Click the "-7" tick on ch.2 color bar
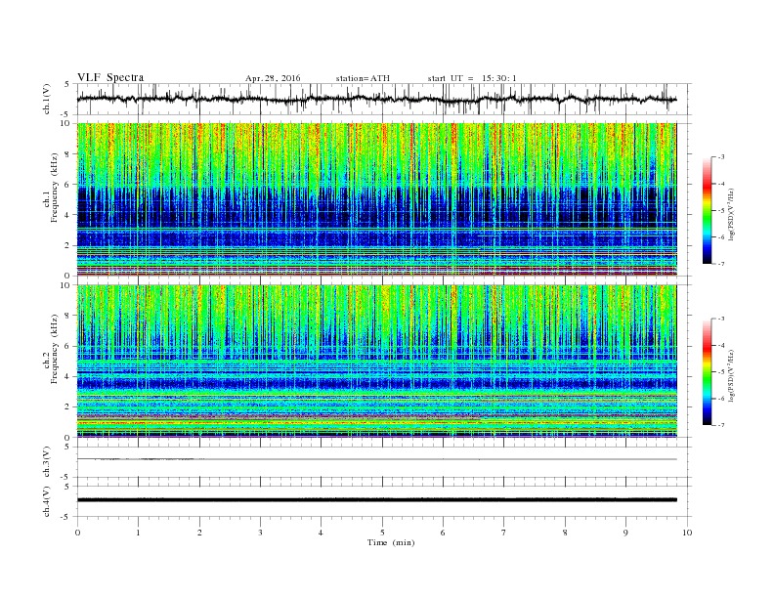774x598 pixels. (x=721, y=425)
